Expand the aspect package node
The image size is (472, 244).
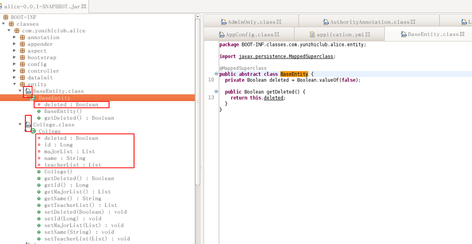point(14,51)
